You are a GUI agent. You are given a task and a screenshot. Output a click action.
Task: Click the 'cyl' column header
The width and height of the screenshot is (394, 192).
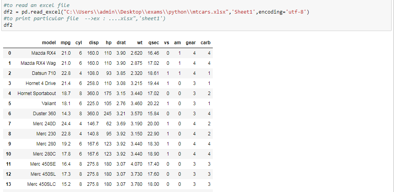click(79, 43)
